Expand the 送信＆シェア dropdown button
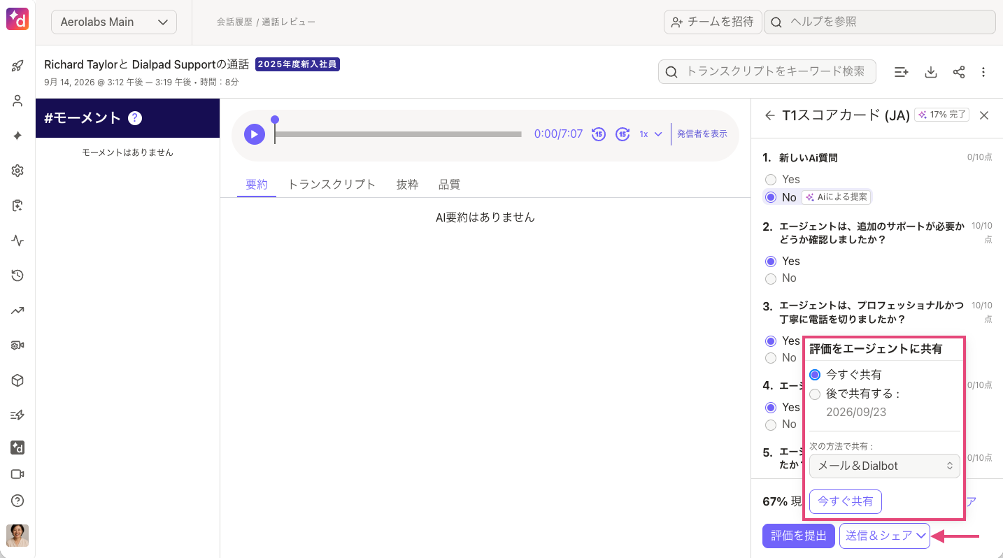The width and height of the screenshot is (1003, 558). point(885,536)
